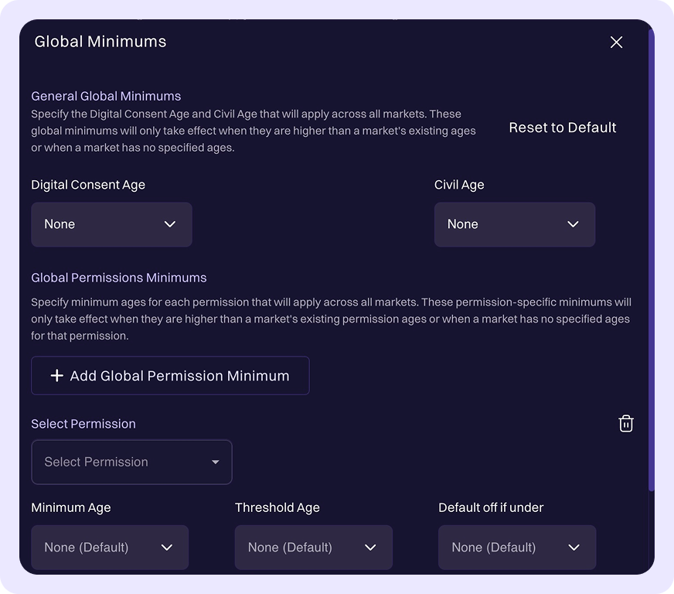Click the Global Permissions Minimums heading
The height and width of the screenshot is (594, 674).
(x=119, y=278)
